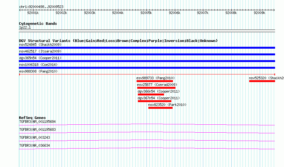
Task: Click the magenta NR_036634 transcript line
Action: click(147, 148)
